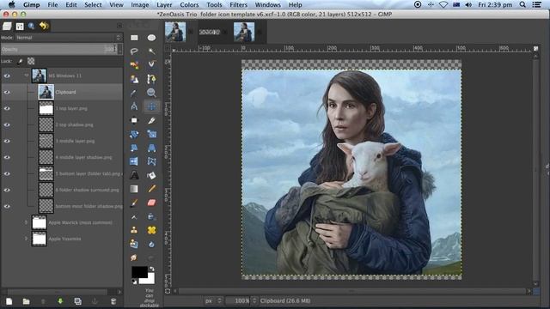Select the Clone stamp tool
The image size is (550, 309).
click(x=134, y=230)
